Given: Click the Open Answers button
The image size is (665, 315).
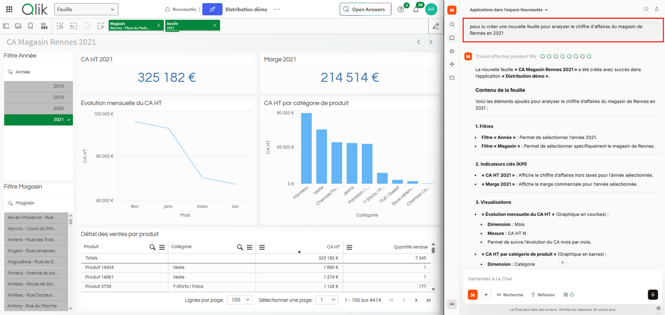Looking at the screenshot, I should (365, 9).
